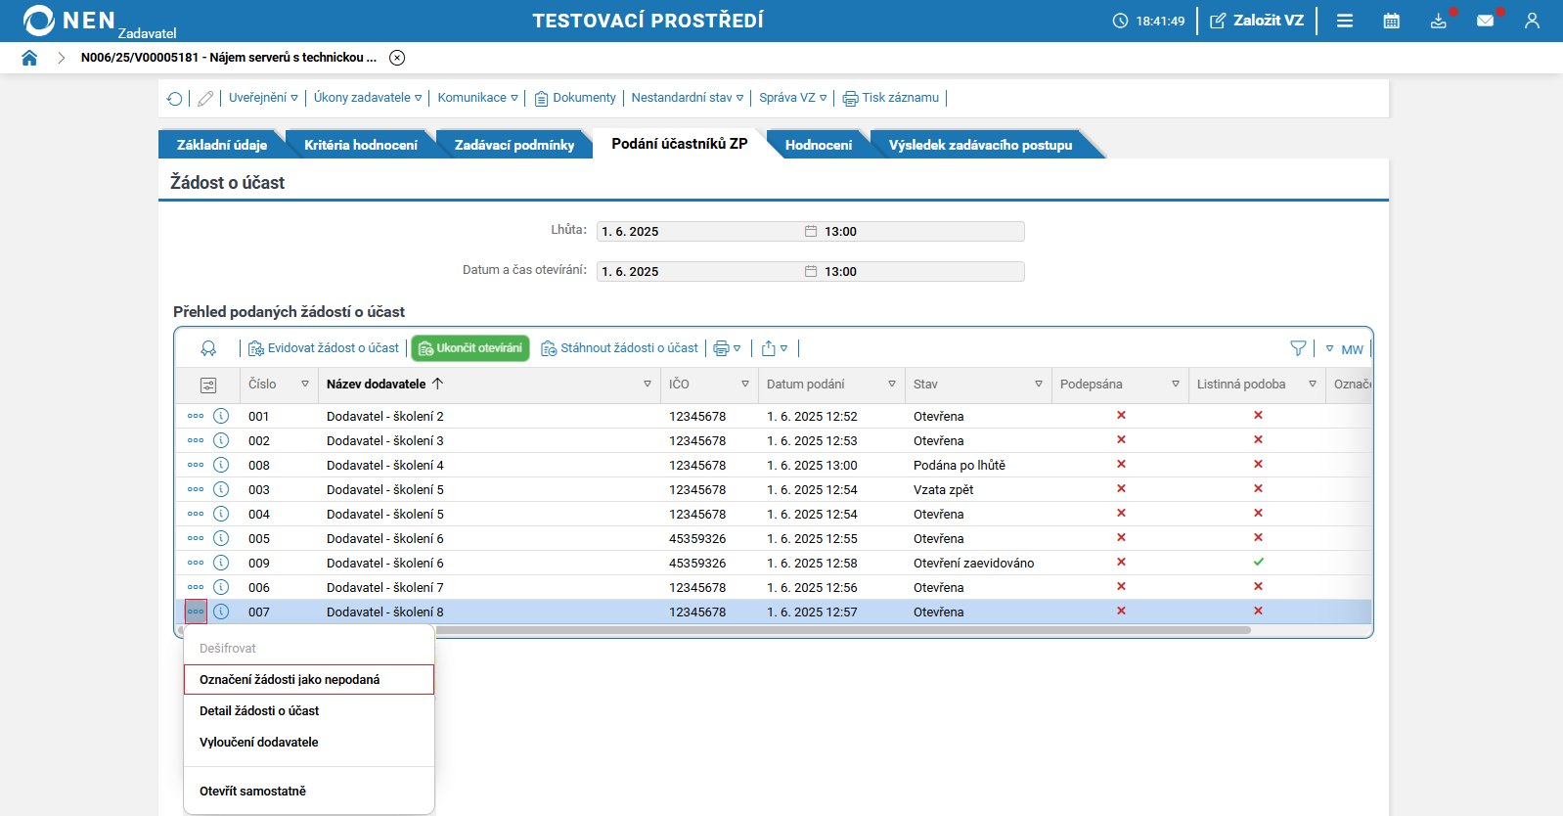Open the calendar icon in header
Screen dimensions: 1563x816
pos(1391,21)
